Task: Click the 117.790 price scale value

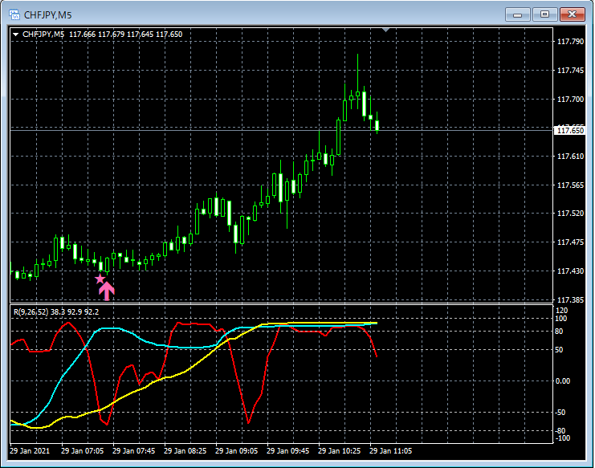Action: click(x=570, y=42)
